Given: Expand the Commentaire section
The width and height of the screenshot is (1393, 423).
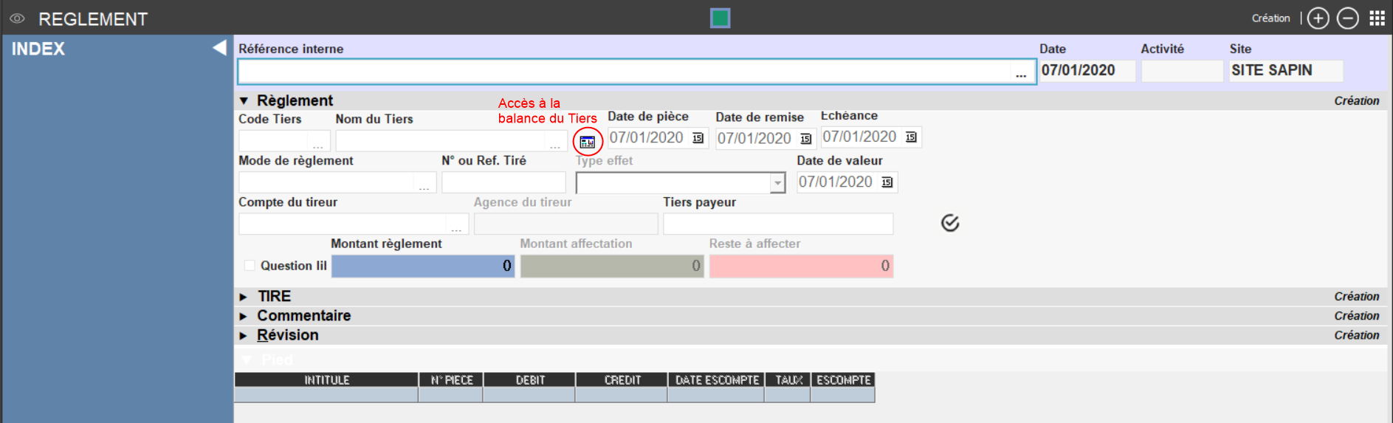Looking at the screenshot, I should coord(244,316).
